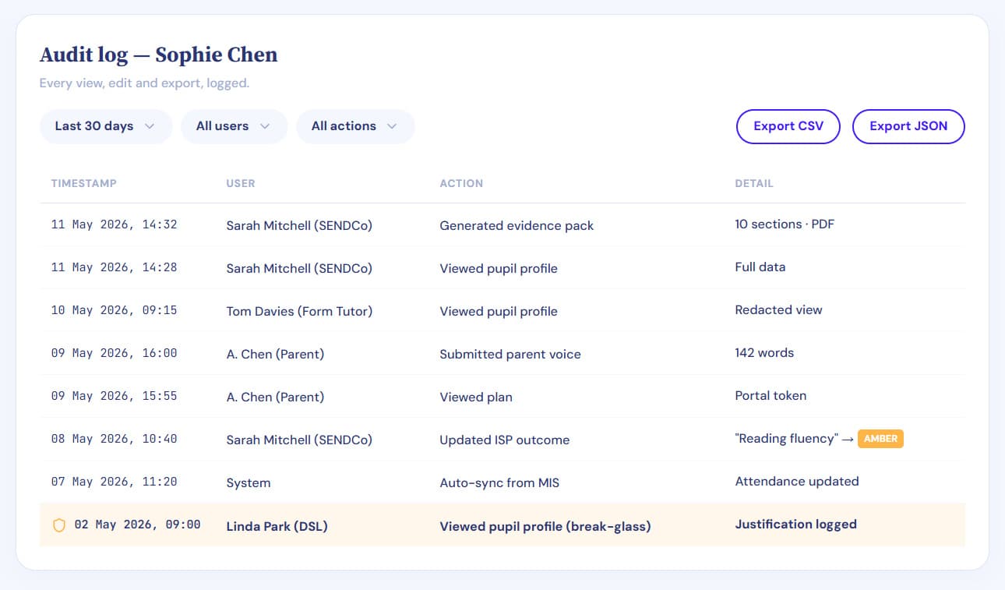The image size is (1005, 590).
Task: Expand the All actions filter
Action: point(355,126)
